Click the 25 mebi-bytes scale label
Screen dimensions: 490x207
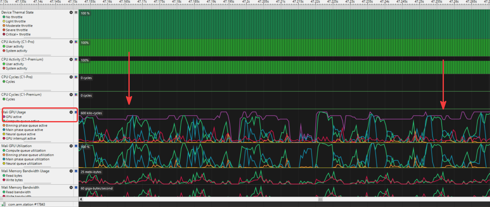click(91, 172)
